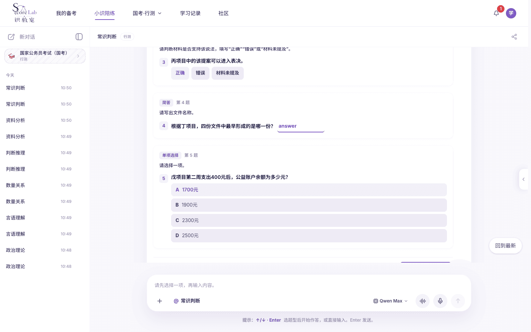Focus the message input box

pyautogui.click(x=309, y=285)
